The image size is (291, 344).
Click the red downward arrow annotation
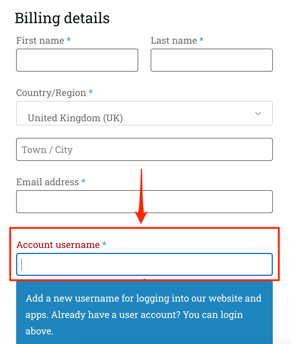[141, 198]
